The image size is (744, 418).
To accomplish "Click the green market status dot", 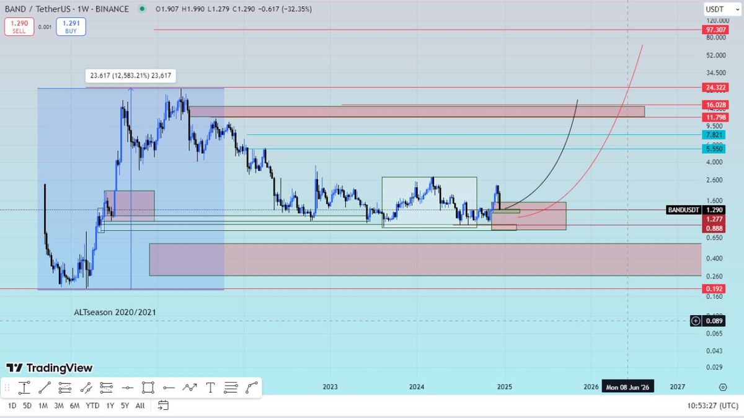I will click(143, 9).
